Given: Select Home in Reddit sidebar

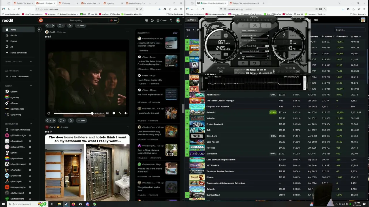Looking at the screenshot, I should click(19, 30).
